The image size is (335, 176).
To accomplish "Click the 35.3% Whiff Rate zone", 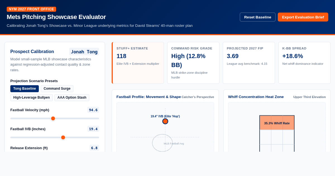I will coord(277,123).
